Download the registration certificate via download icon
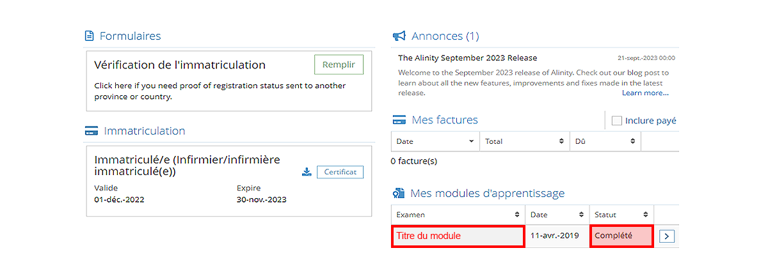 coord(307,172)
